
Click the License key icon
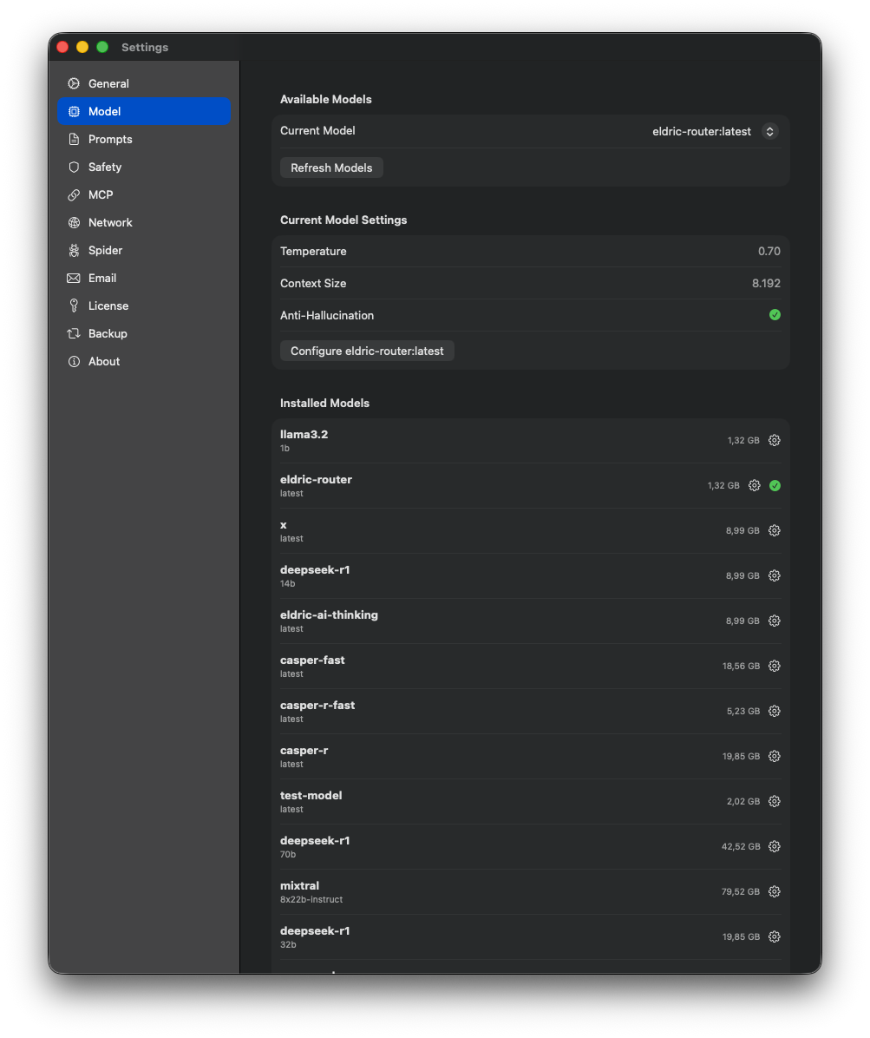coord(75,305)
